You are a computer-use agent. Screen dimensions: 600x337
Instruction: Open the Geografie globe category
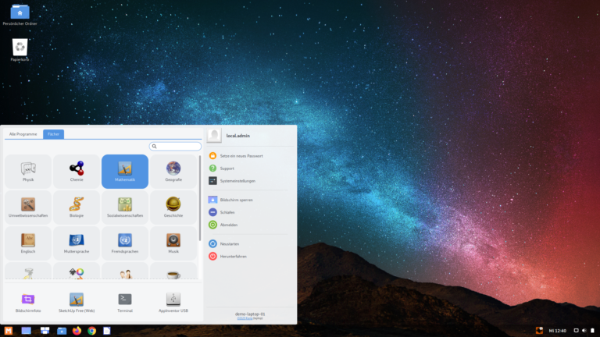coord(173,171)
